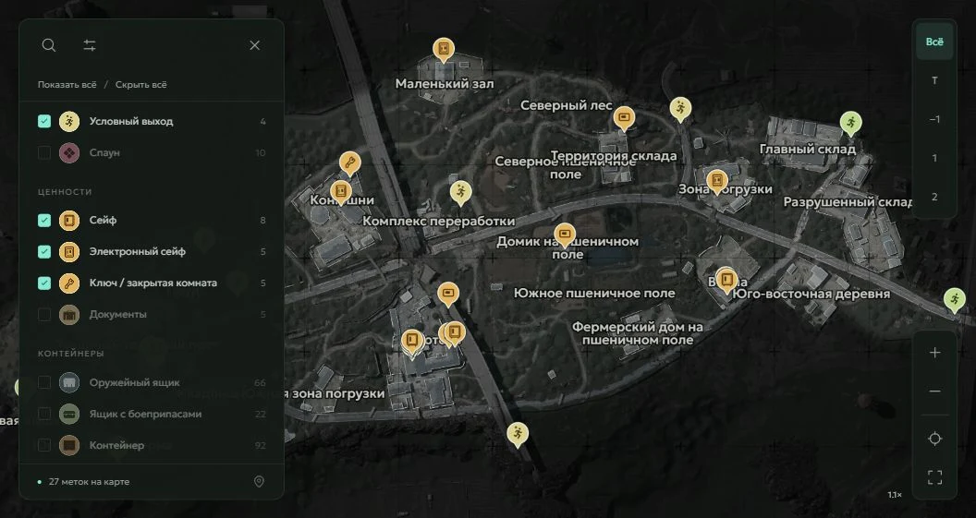Click the '1.1×' zoom level indicator
The width and height of the screenshot is (976, 518).
coord(895,495)
